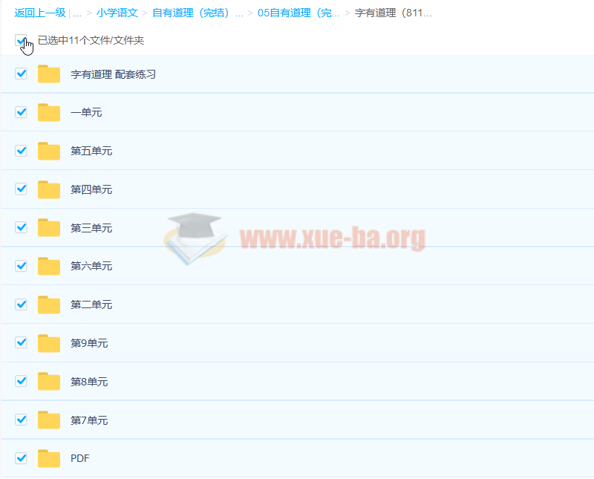The width and height of the screenshot is (594, 479).
Task: Click the 第四单元 folder icon
Action: pos(49,190)
